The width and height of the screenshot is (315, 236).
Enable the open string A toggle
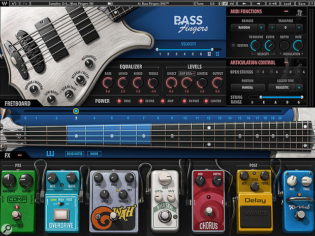tap(271, 72)
